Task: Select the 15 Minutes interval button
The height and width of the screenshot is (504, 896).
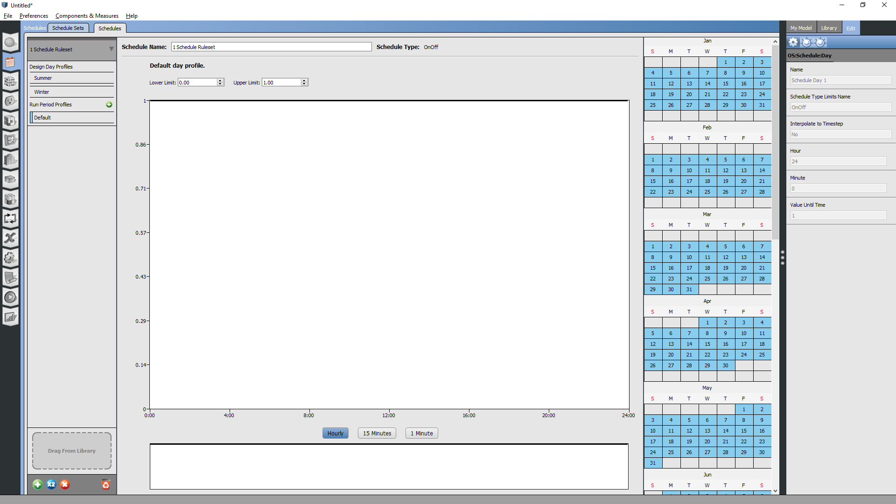Action: click(377, 433)
